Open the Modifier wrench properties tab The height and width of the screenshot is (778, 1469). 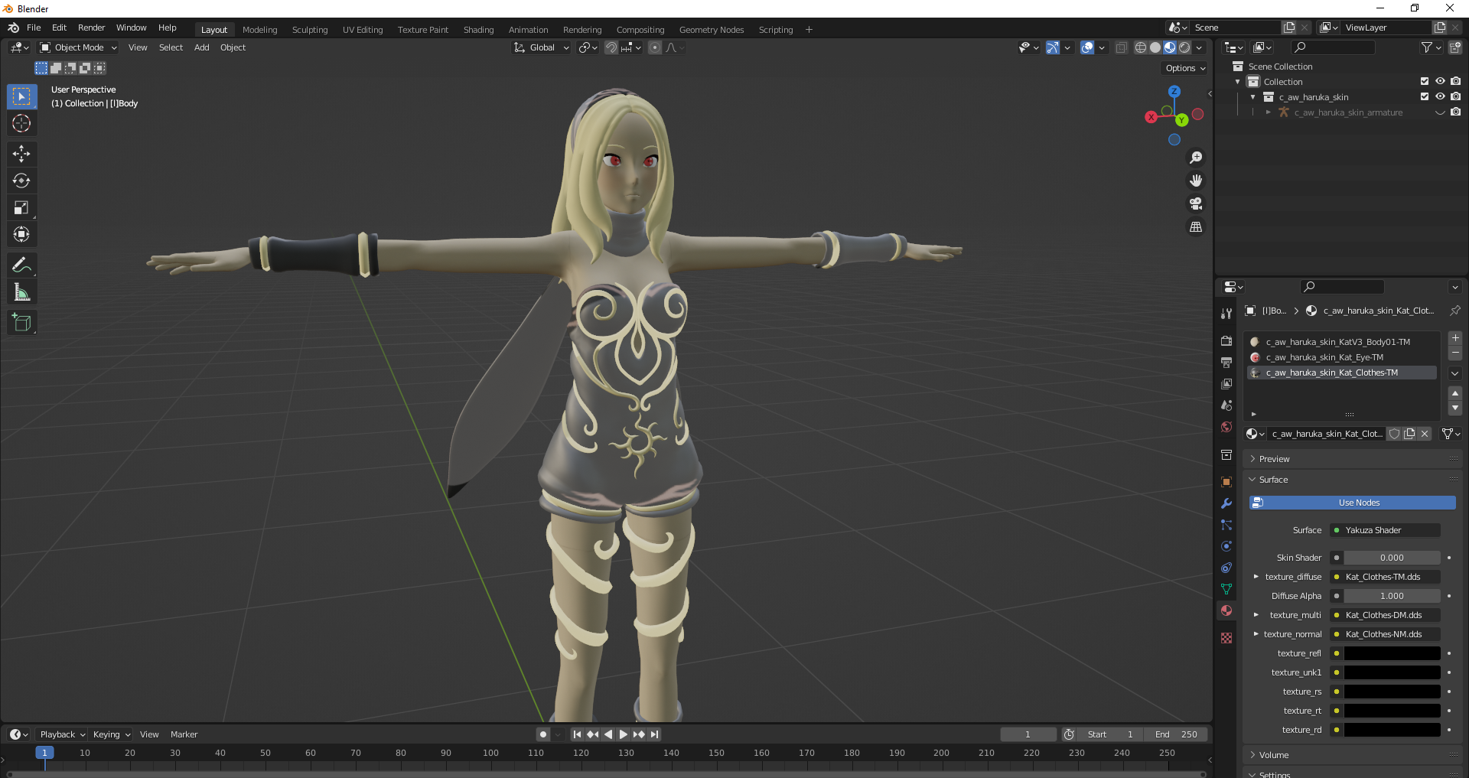[1226, 503]
